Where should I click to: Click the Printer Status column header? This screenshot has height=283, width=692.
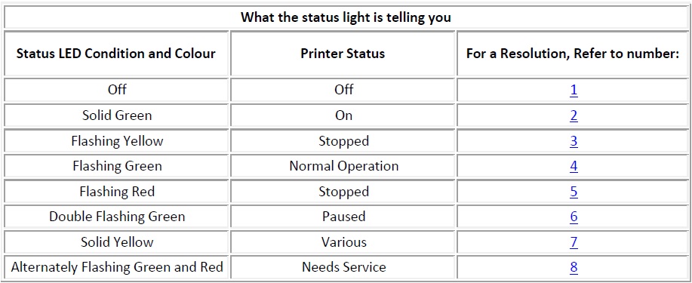tap(343, 54)
